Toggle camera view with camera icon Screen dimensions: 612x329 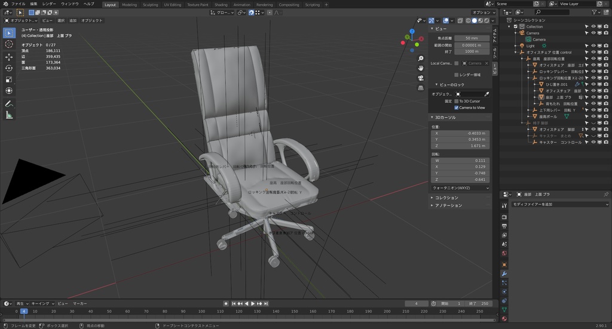(x=421, y=78)
